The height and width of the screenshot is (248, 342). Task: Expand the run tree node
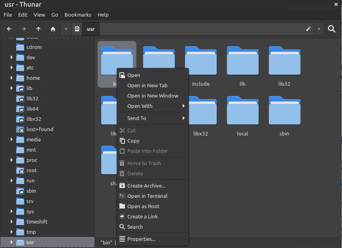[11, 180]
